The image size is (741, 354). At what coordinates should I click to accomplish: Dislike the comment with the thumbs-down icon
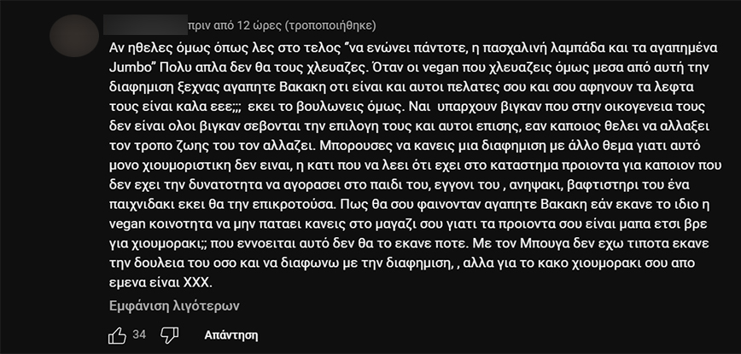pyautogui.click(x=170, y=335)
